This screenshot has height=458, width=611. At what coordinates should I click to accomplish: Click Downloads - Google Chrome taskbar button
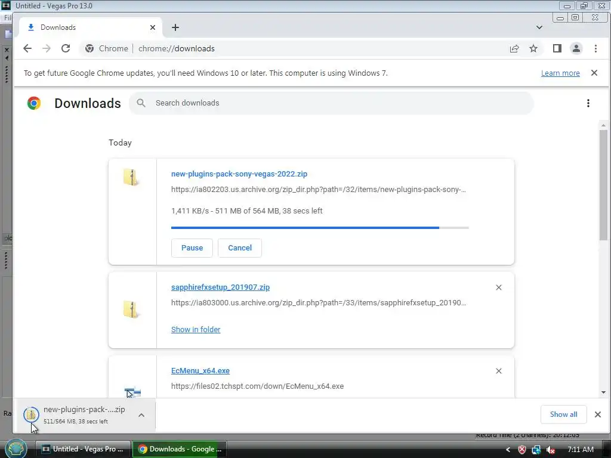pos(179,449)
